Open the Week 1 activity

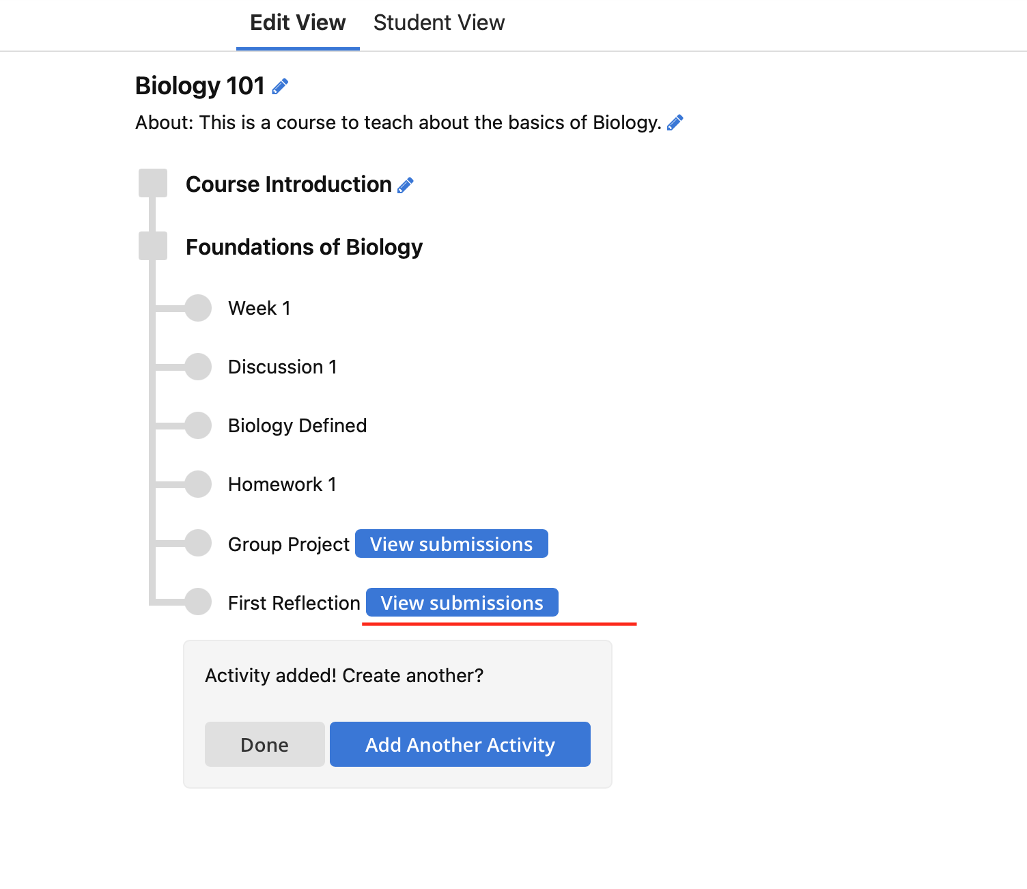259,309
